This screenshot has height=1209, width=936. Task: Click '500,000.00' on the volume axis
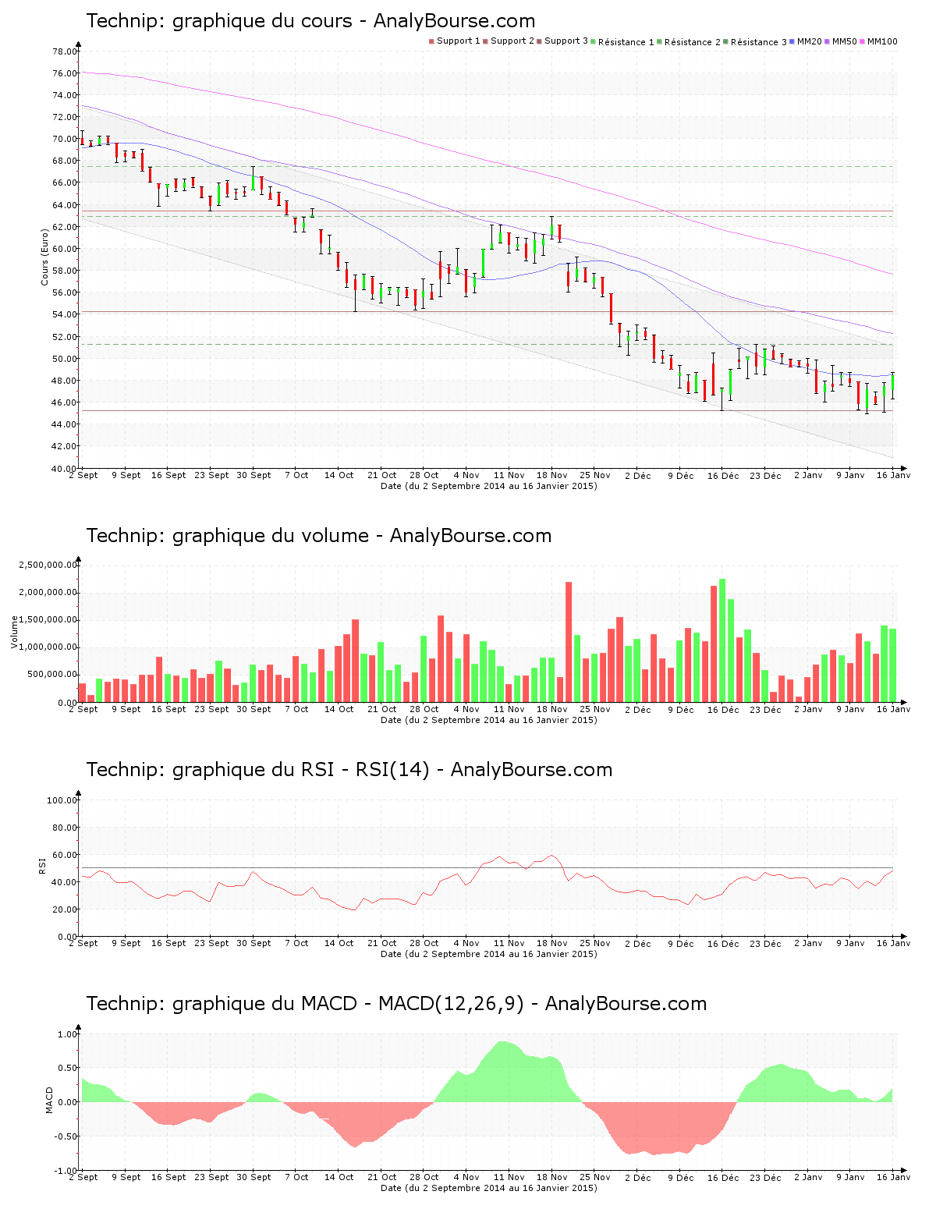click(x=52, y=675)
